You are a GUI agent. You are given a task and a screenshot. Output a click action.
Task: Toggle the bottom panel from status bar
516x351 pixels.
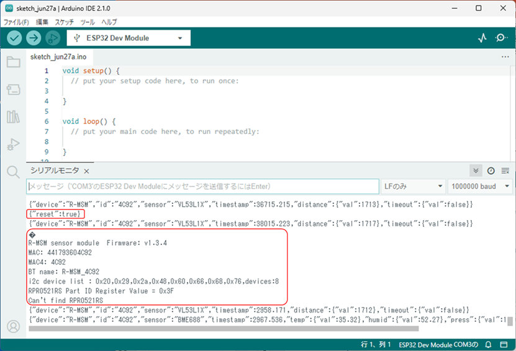point(505,344)
